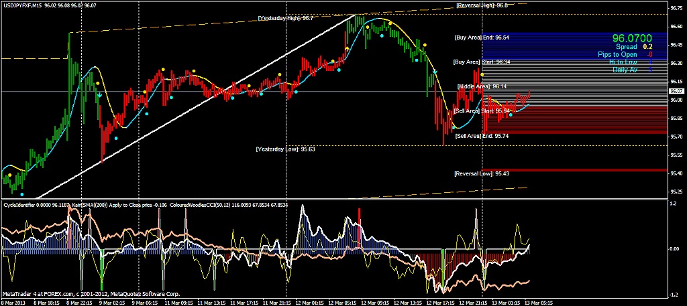
Task: Click the 95.70 price axis label
Action: coord(676,137)
